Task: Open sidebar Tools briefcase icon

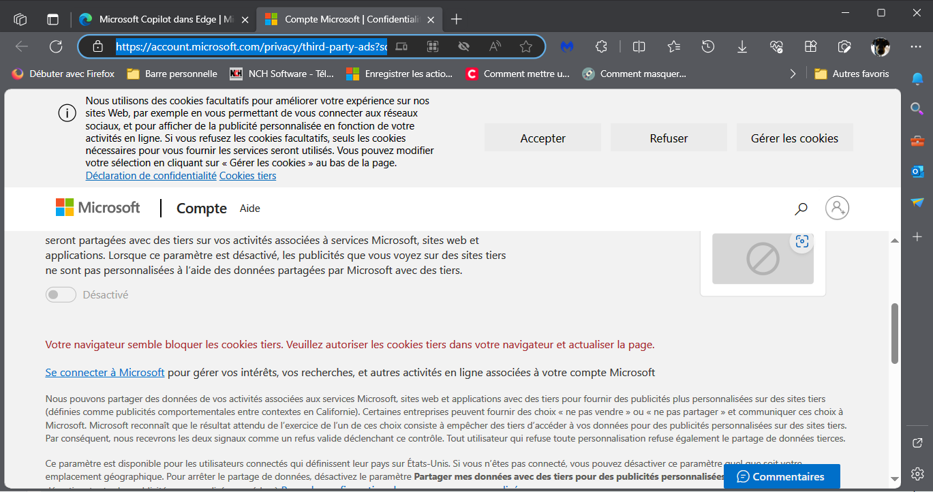Action: coord(917,141)
